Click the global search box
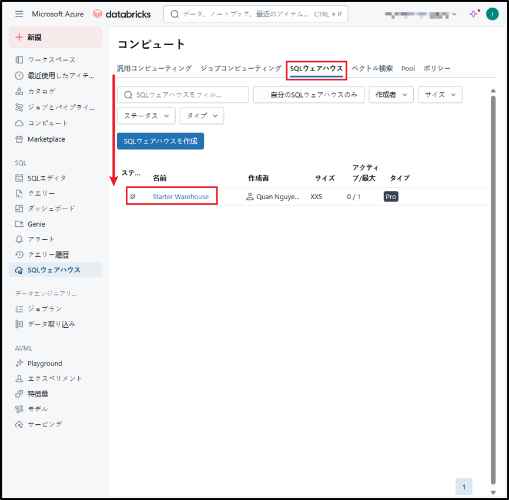 pos(256,14)
